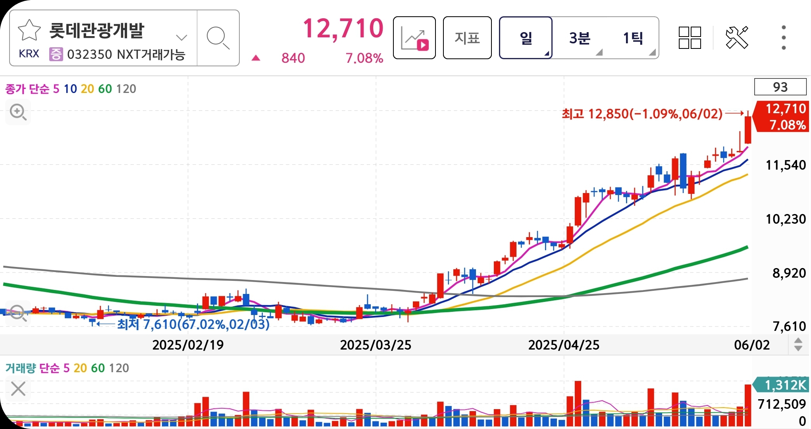This screenshot has width=811, height=429.
Task: Click the 2025/04/25 date label
Action: [x=564, y=345]
